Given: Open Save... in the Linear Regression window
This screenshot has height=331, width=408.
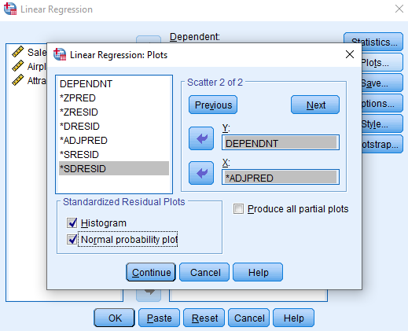Looking at the screenshot, I should [382, 83].
